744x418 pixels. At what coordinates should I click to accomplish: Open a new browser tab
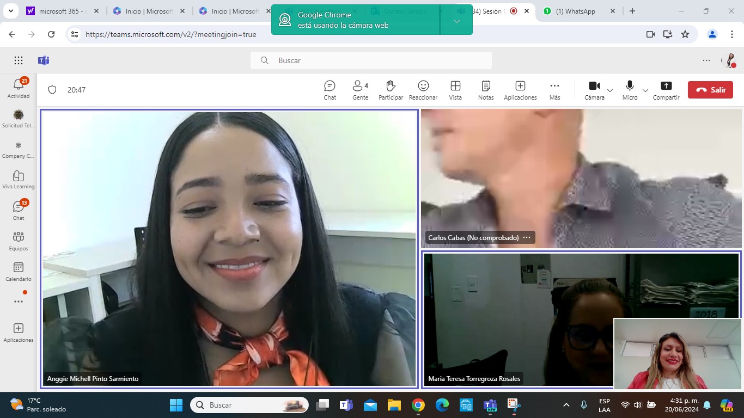tap(632, 11)
